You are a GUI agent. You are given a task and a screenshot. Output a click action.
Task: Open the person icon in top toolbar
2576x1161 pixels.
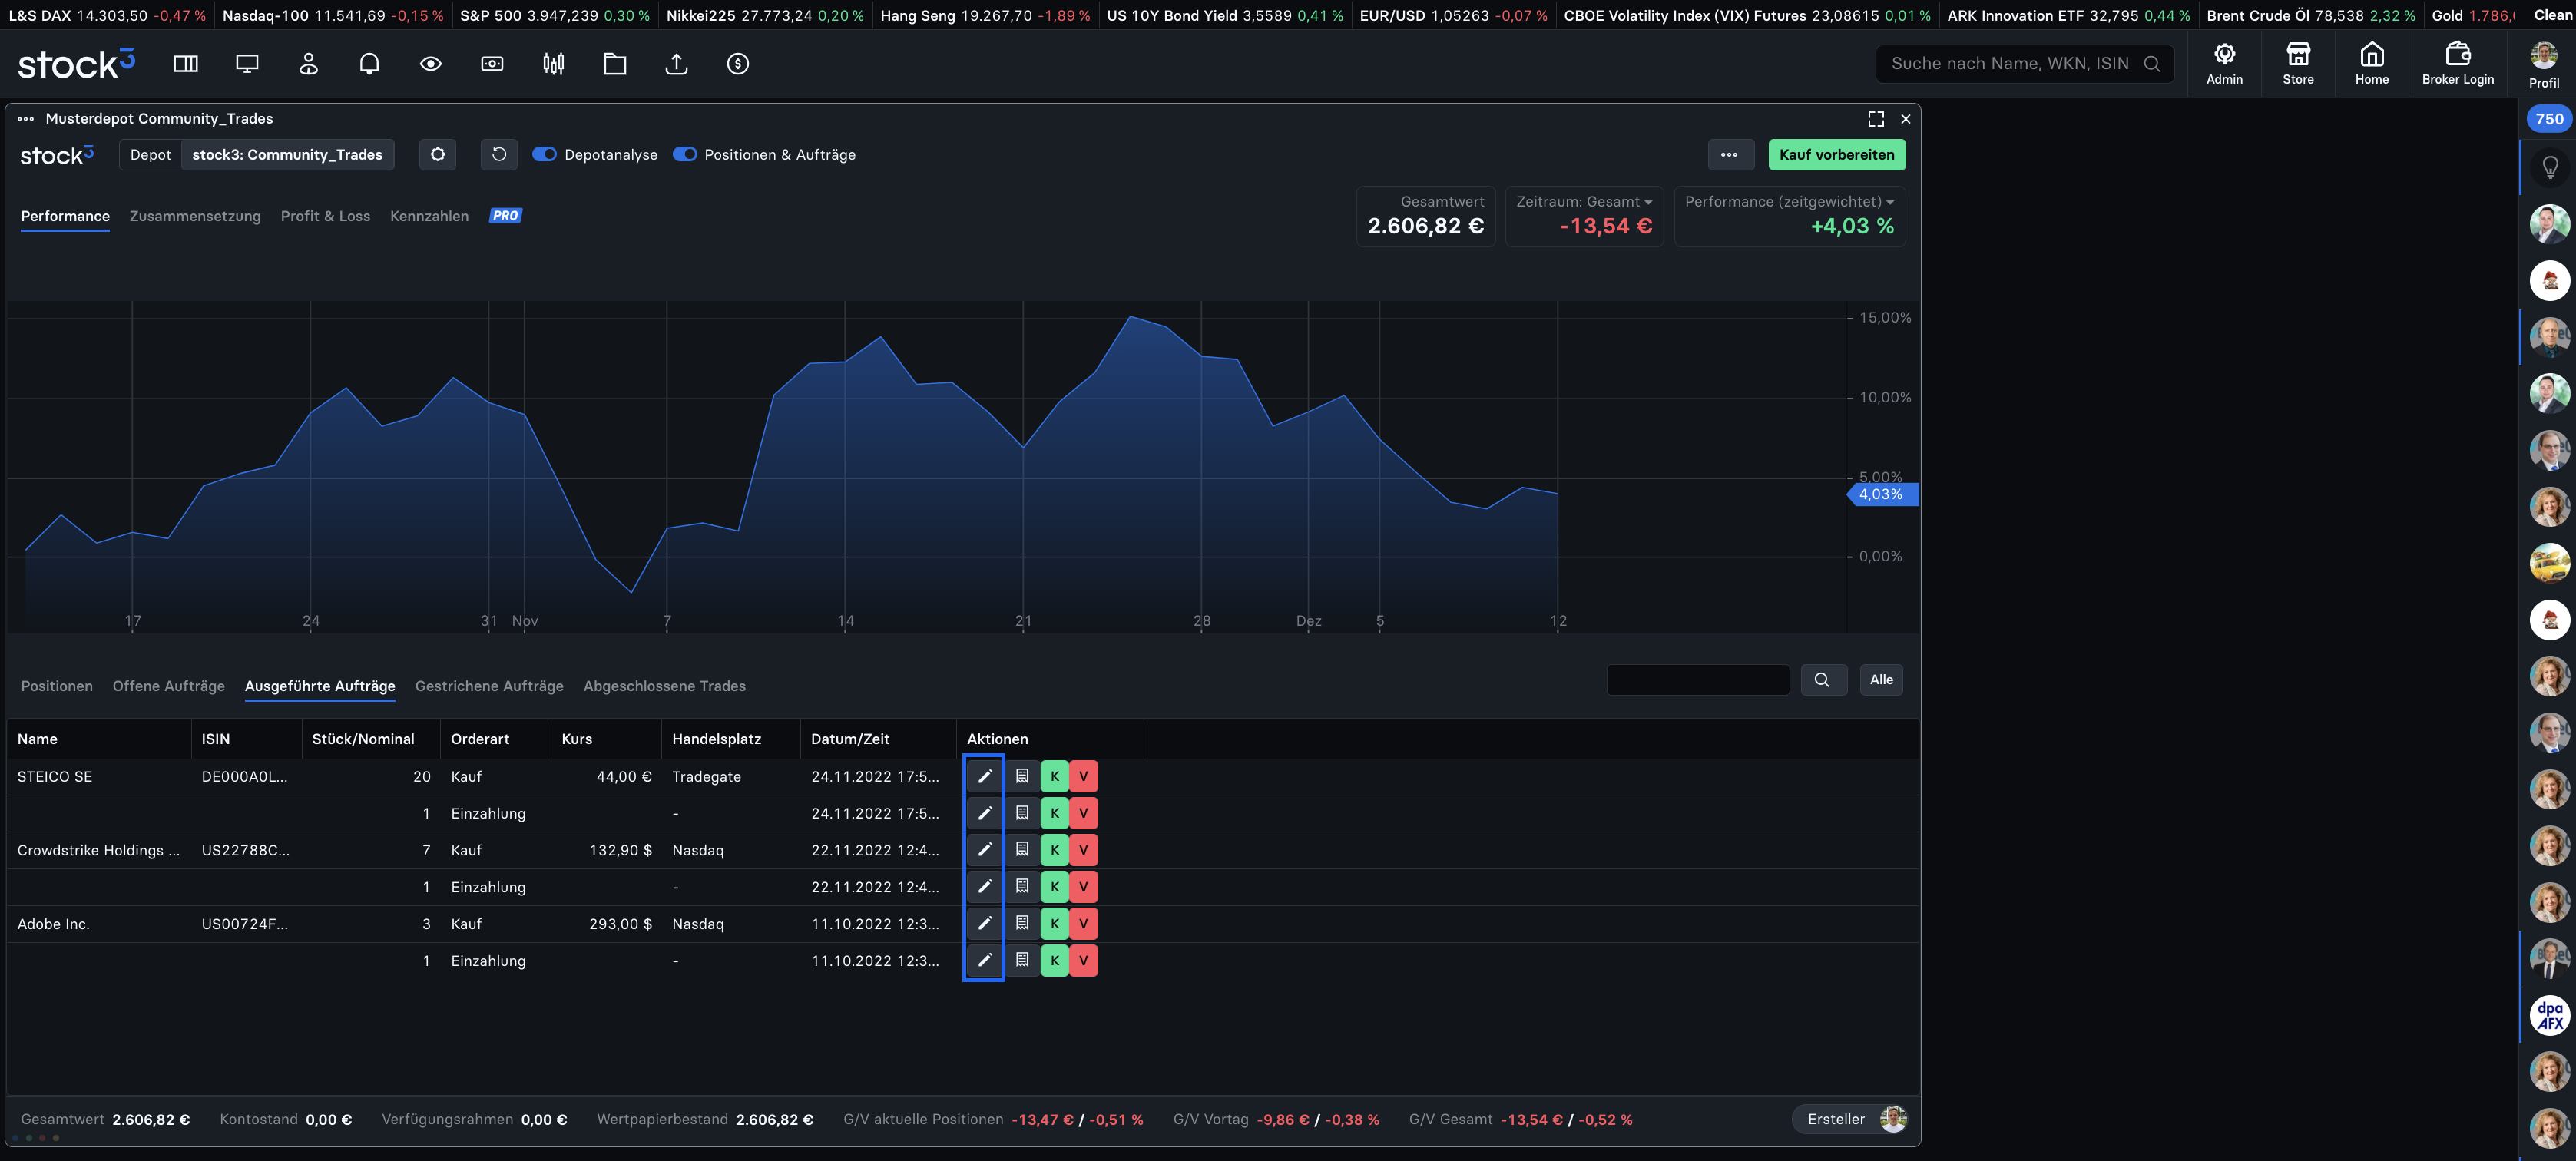308,64
